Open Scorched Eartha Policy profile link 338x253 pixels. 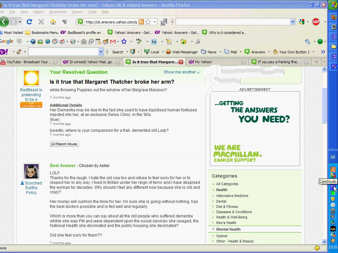(31, 188)
